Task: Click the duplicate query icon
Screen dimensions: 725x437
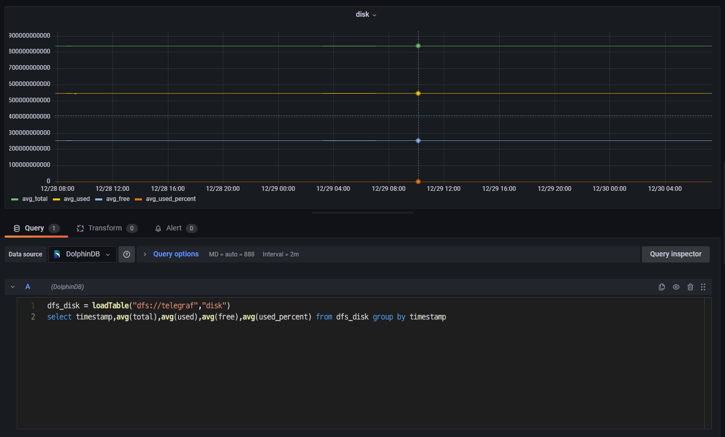Action: pos(661,287)
